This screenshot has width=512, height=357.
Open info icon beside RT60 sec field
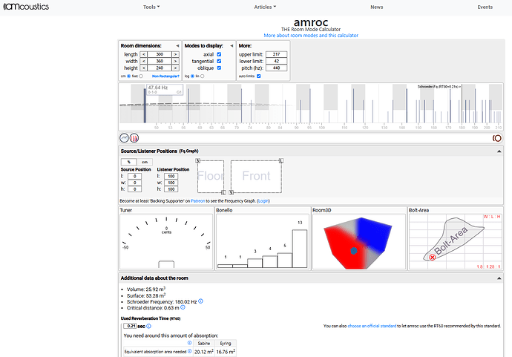pyautogui.click(x=149, y=327)
